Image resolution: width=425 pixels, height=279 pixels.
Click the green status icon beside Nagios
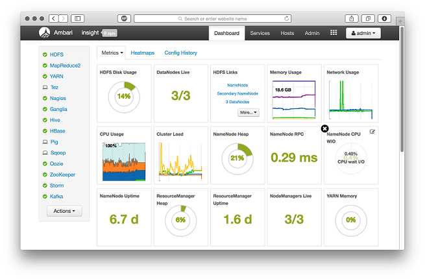pyautogui.click(x=45, y=98)
